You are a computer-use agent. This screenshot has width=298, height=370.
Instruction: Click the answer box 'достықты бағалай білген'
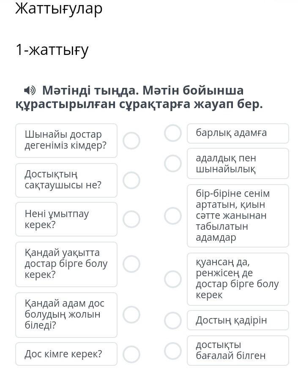pyautogui.click(x=238, y=351)
